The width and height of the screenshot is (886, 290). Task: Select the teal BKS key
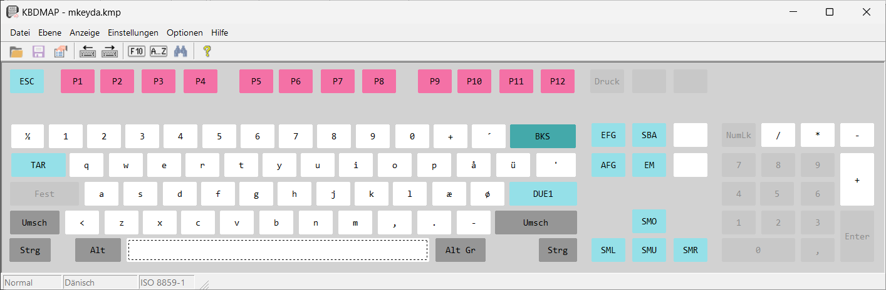tap(543, 136)
